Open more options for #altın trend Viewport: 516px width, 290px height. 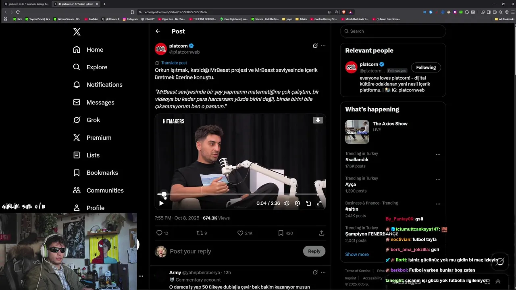pyautogui.click(x=438, y=204)
